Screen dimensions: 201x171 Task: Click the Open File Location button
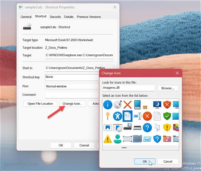(x=40, y=104)
